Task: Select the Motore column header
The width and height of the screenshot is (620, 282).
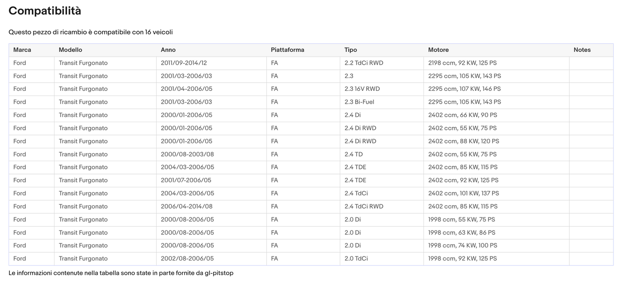Action: 439,50
